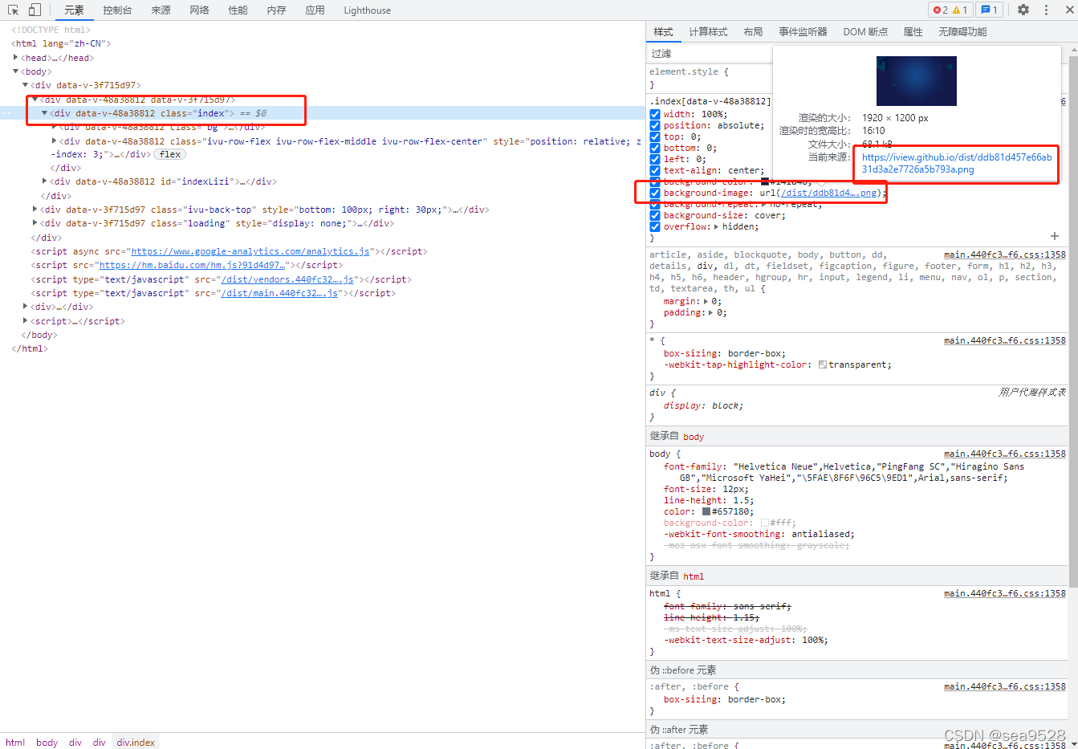Open main.css:1358 link of body rule
1078x749 pixels.
(x=1005, y=454)
